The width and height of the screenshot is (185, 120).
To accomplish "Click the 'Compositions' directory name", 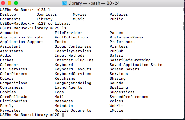I will point(14,83).
